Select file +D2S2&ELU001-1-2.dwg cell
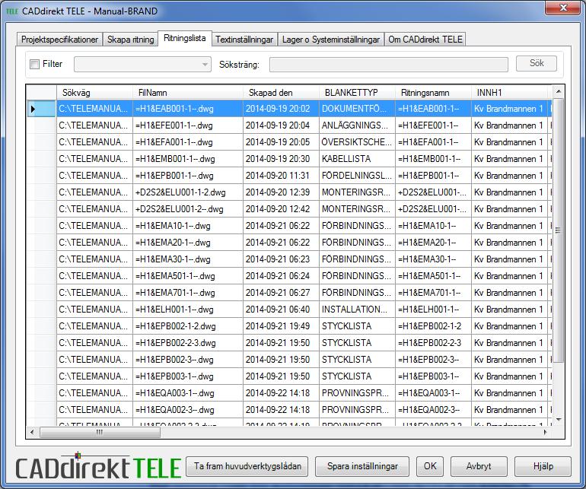Screen dimensions: 586x489 click(x=188, y=192)
